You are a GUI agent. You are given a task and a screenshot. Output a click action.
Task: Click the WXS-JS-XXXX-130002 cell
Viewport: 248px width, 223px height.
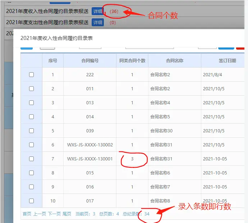point(90,145)
